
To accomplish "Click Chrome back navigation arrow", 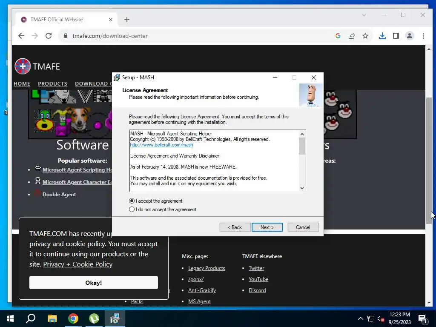I will click(x=21, y=36).
